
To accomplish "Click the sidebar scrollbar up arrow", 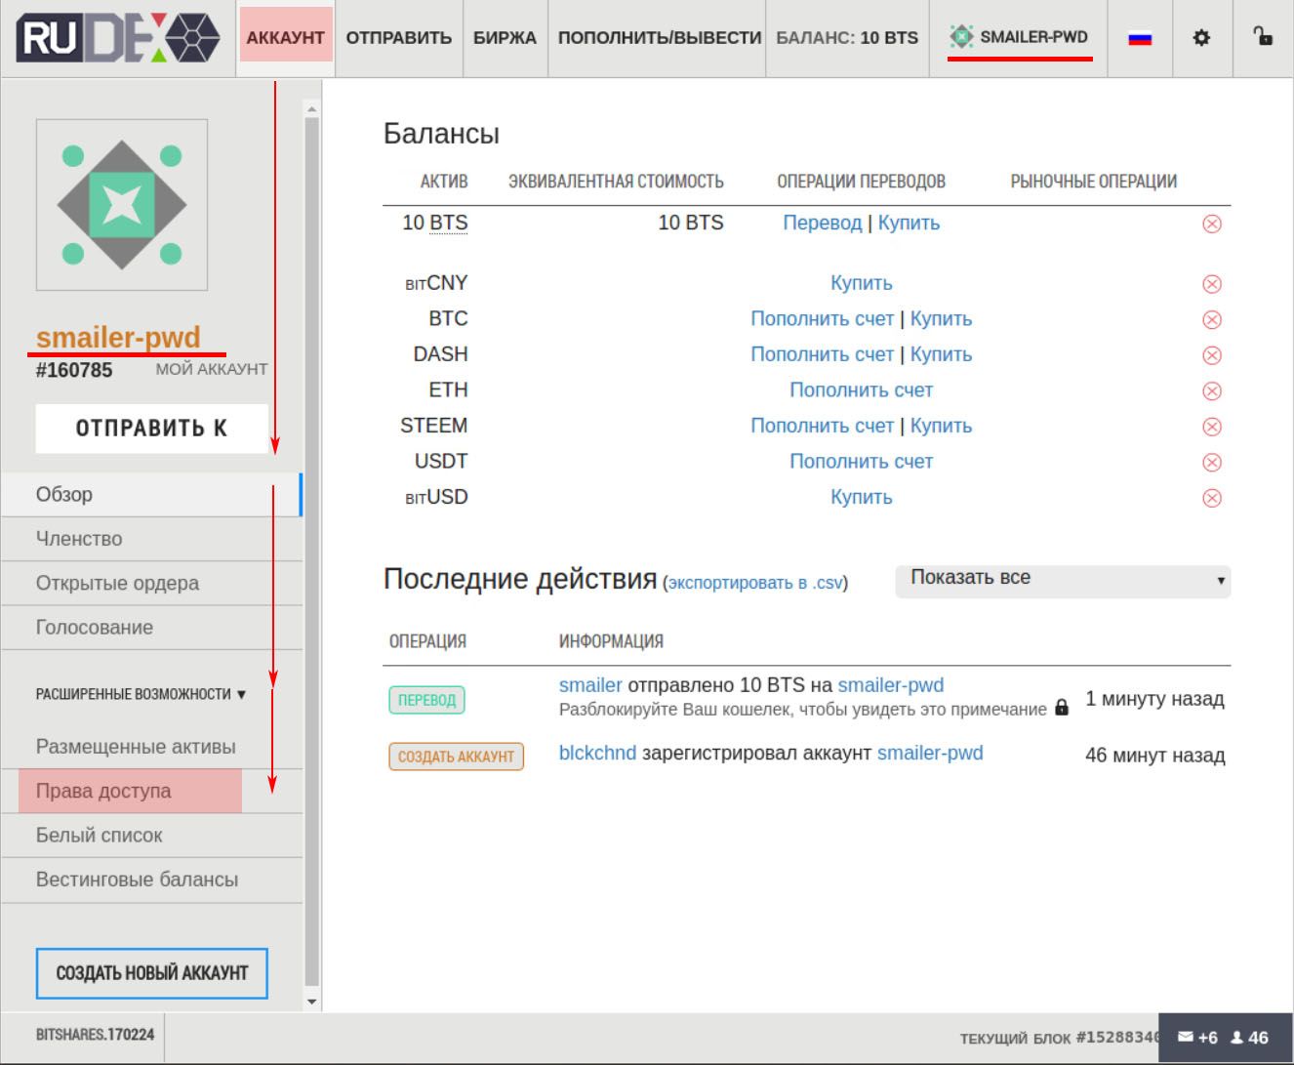I will click(x=311, y=108).
